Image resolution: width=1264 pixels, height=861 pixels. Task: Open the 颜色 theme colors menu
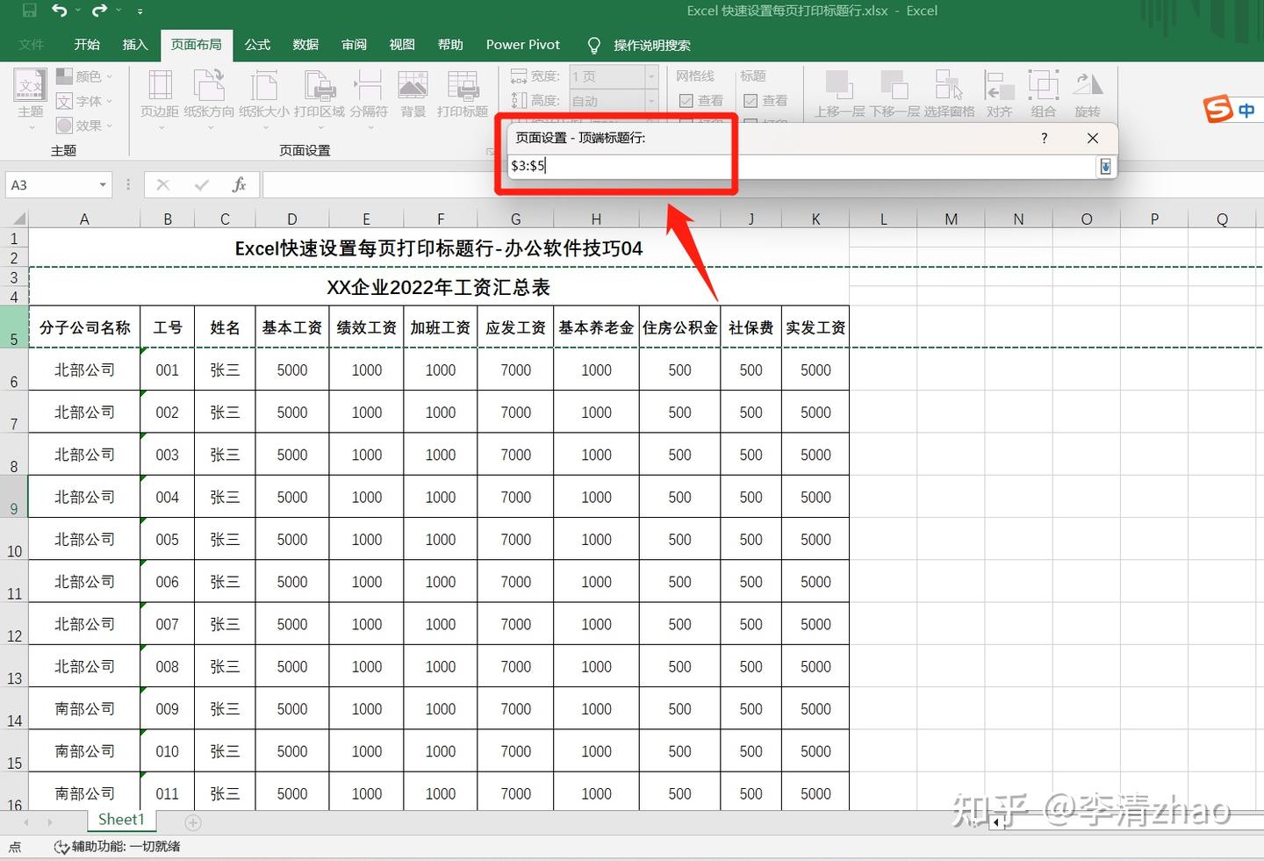(x=84, y=76)
